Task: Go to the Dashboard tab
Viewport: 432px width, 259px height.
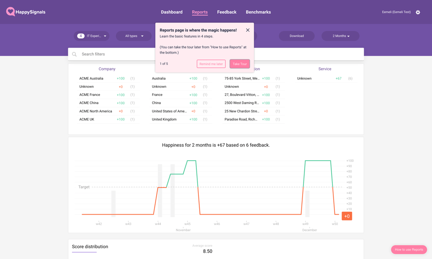Action: pos(172,12)
